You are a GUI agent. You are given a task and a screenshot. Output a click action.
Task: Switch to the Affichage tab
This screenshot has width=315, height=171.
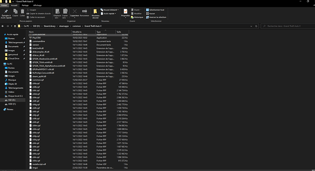coord(37,5)
